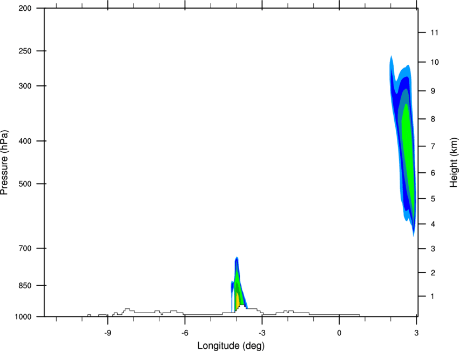Click the 11 km height label

click(x=434, y=32)
